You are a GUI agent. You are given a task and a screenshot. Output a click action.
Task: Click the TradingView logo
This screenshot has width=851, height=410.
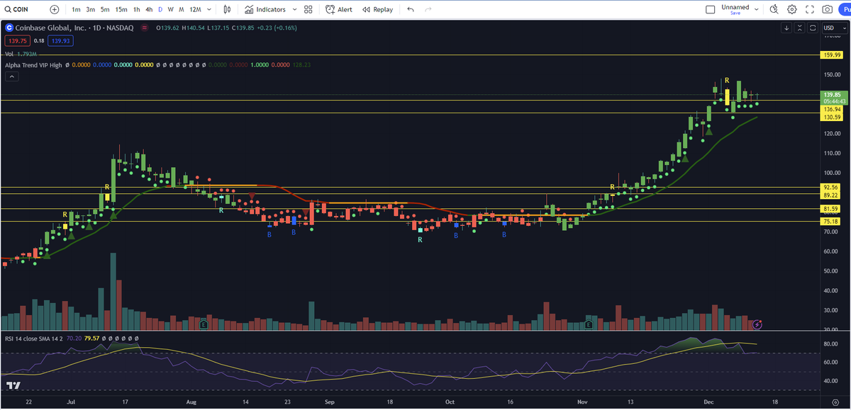click(12, 385)
